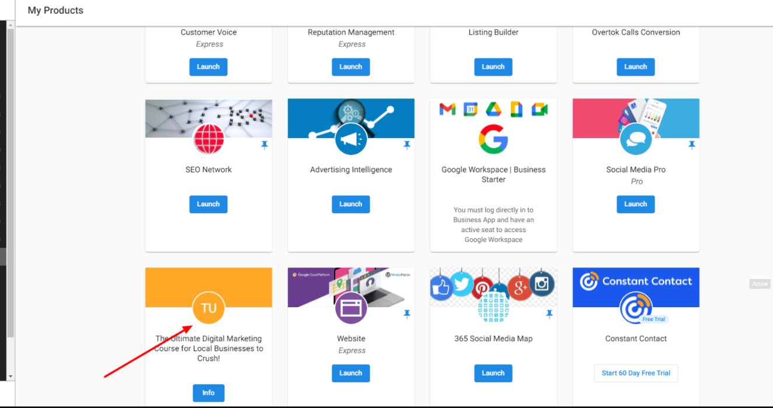773x408 pixels.
Task: Launch the Customer Voice Express product
Action: tap(208, 66)
